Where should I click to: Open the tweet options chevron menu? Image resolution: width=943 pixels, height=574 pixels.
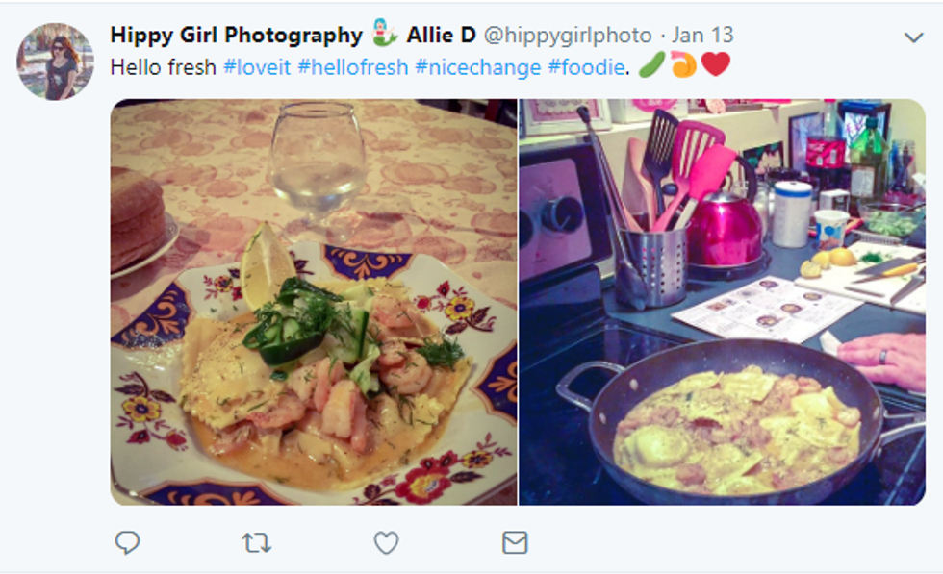(x=913, y=37)
